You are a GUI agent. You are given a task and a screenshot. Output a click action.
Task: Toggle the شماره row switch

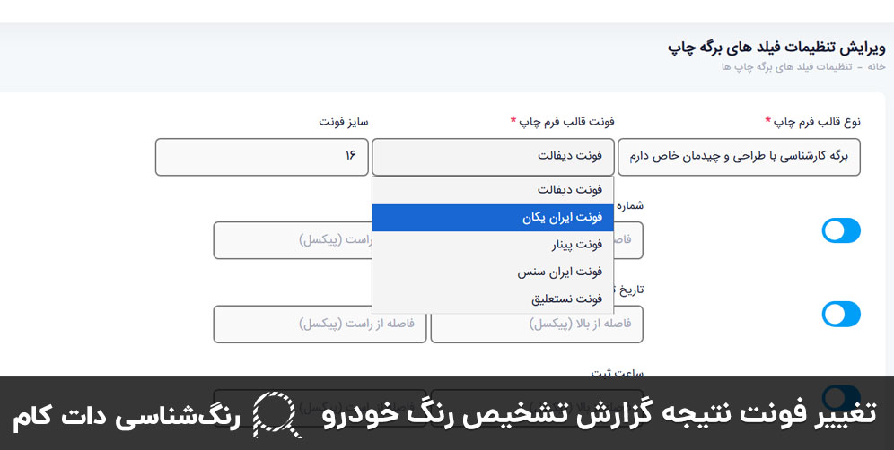coord(841,230)
